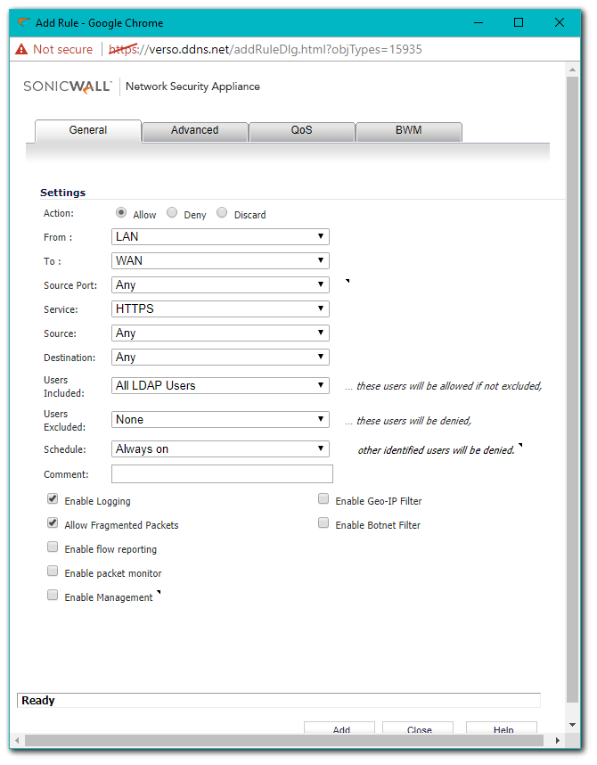Viewport: 597px width, 765px height.
Task: Select the Deny action radio button
Action: 172,213
